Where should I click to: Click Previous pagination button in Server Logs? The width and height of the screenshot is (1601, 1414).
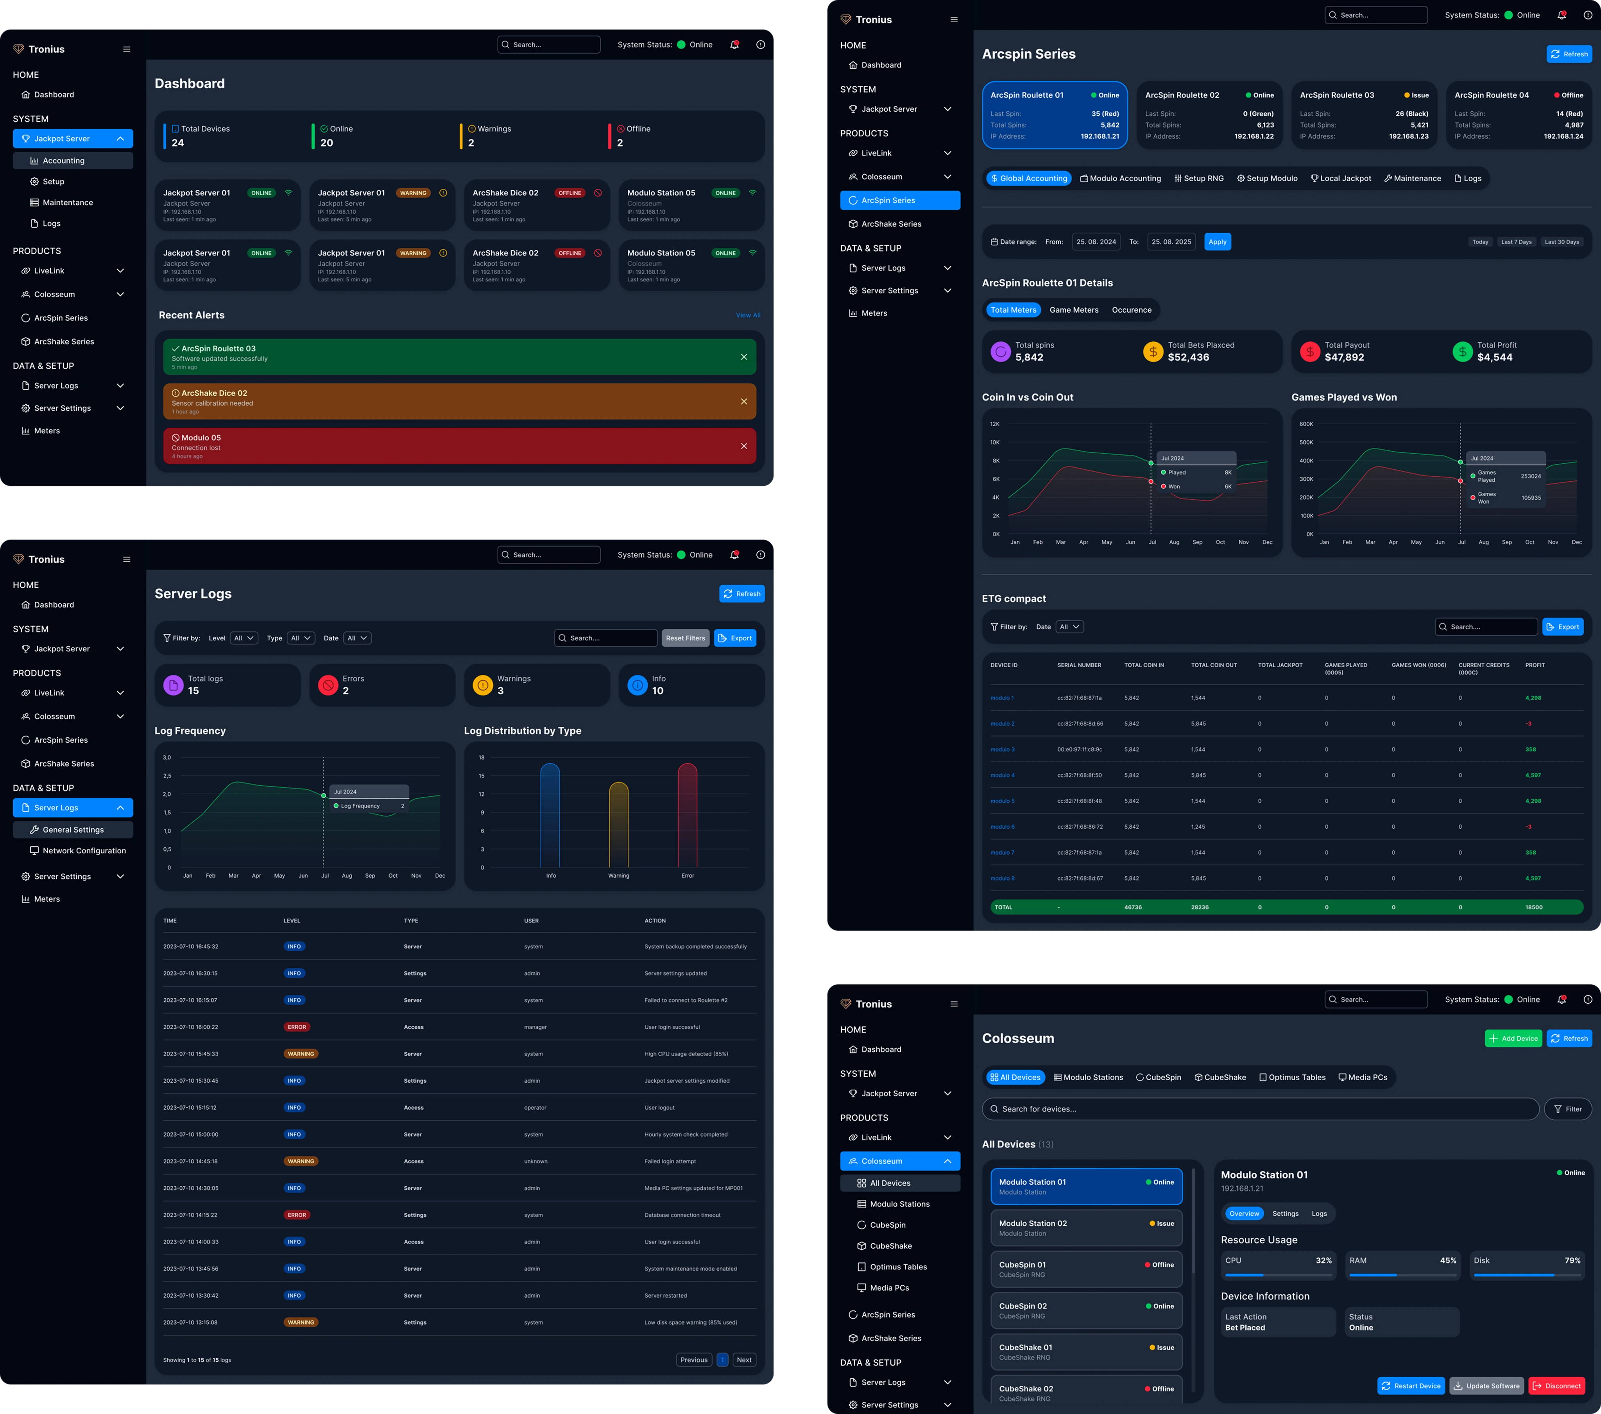point(694,1360)
